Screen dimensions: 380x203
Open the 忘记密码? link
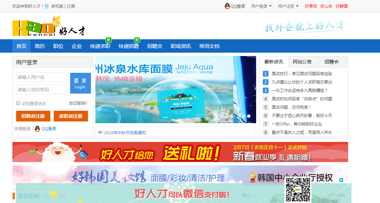click(x=78, y=103)
